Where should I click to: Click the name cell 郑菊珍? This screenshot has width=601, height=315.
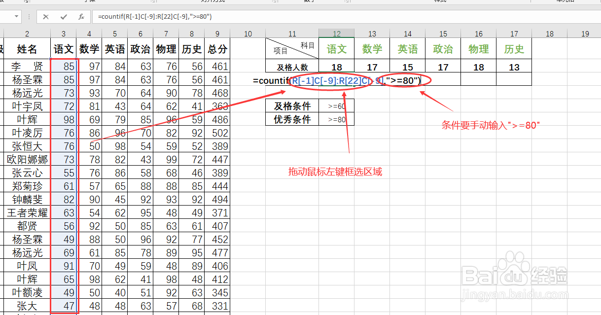pyautogui.click(x=27, y=186)
